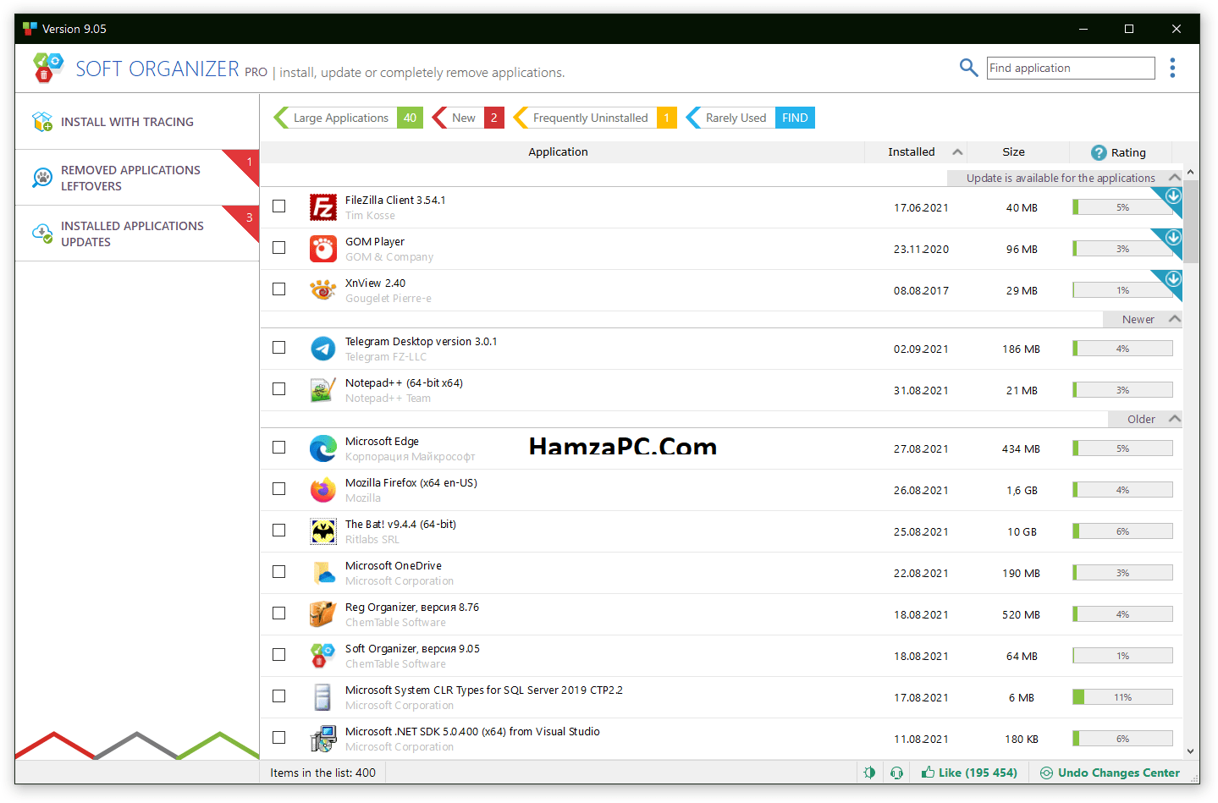Toggle the Microsoft OneDrive checkbox
The image size is (1218, 803).
(279, 572)
